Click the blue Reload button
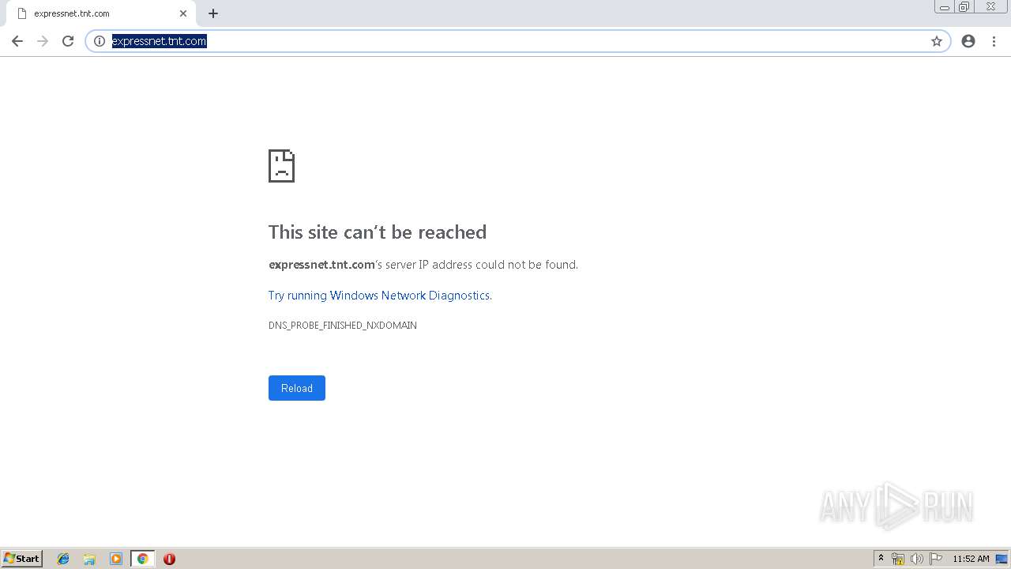 pos(297,388)
